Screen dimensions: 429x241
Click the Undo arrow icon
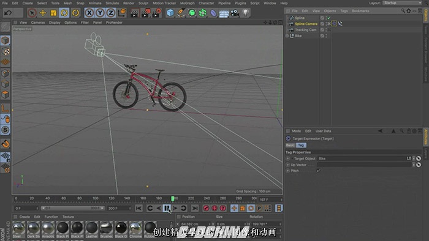point(8,13)
